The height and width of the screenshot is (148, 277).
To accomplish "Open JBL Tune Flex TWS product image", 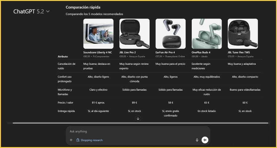I will 243,34.
